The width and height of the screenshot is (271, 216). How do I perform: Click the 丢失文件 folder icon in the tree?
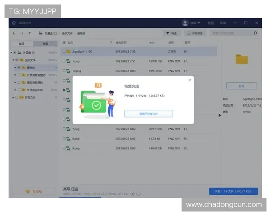[x=22, y=60]
